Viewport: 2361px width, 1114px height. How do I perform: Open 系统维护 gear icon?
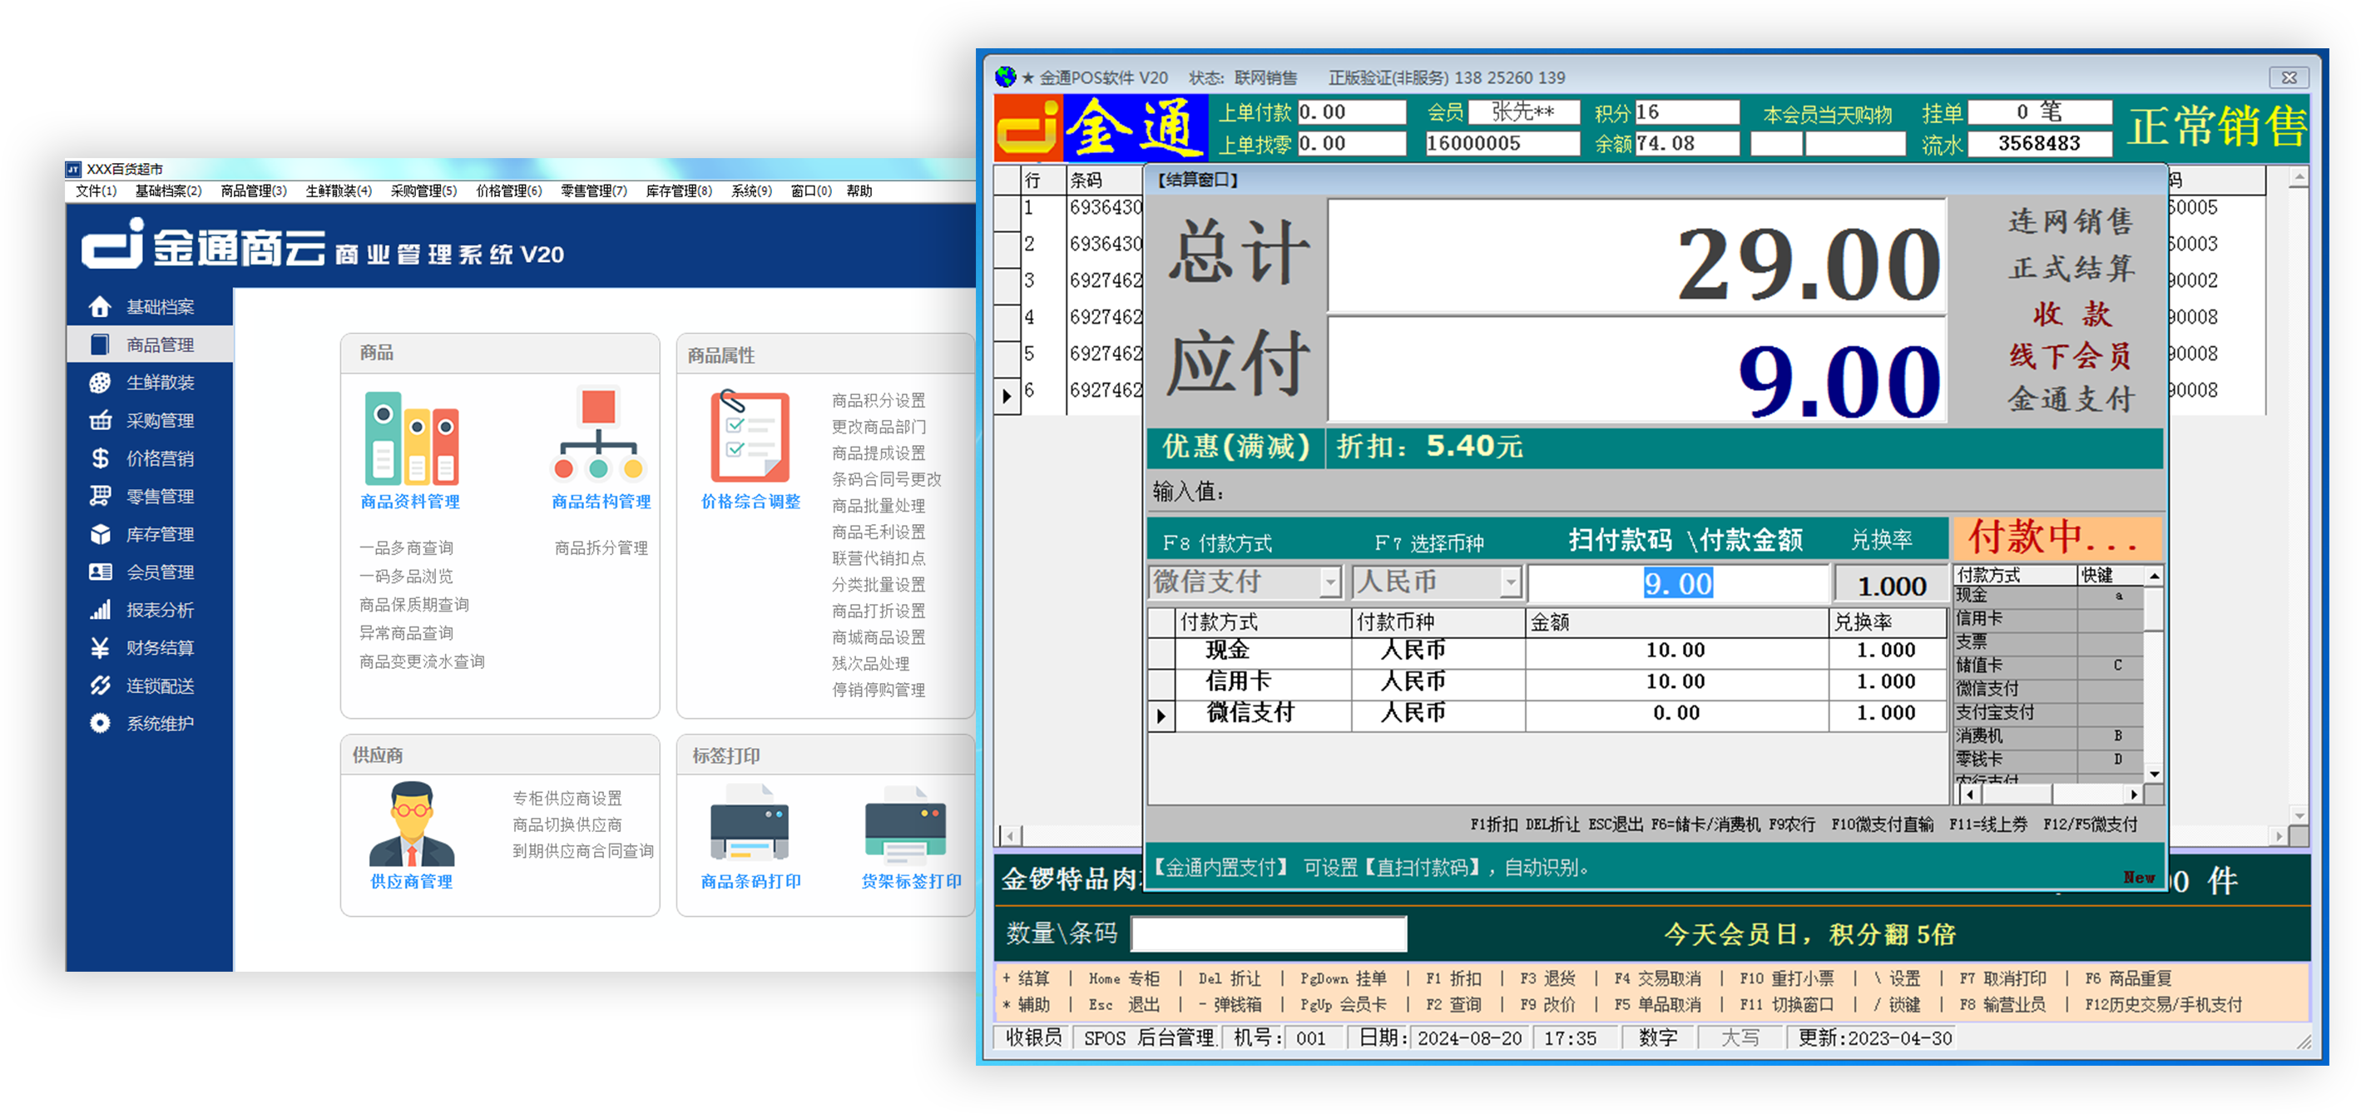tap(100, 724)
